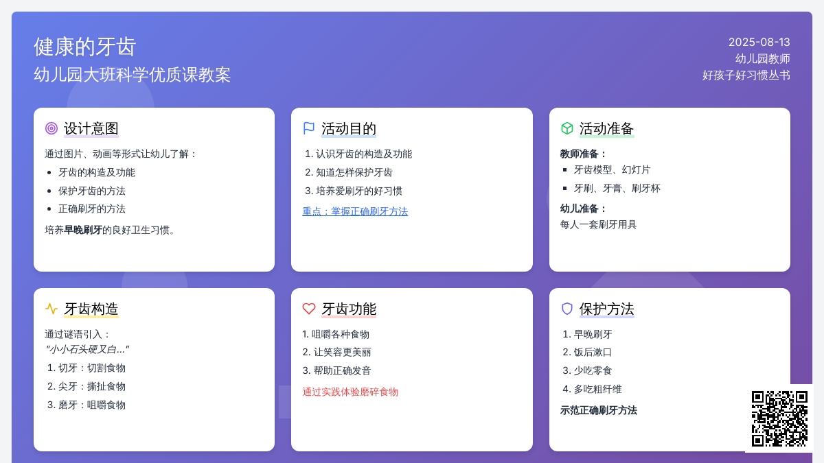
Task: Click the bullet 牙齿模型、幻灯片
Action: tap(613, 169)
